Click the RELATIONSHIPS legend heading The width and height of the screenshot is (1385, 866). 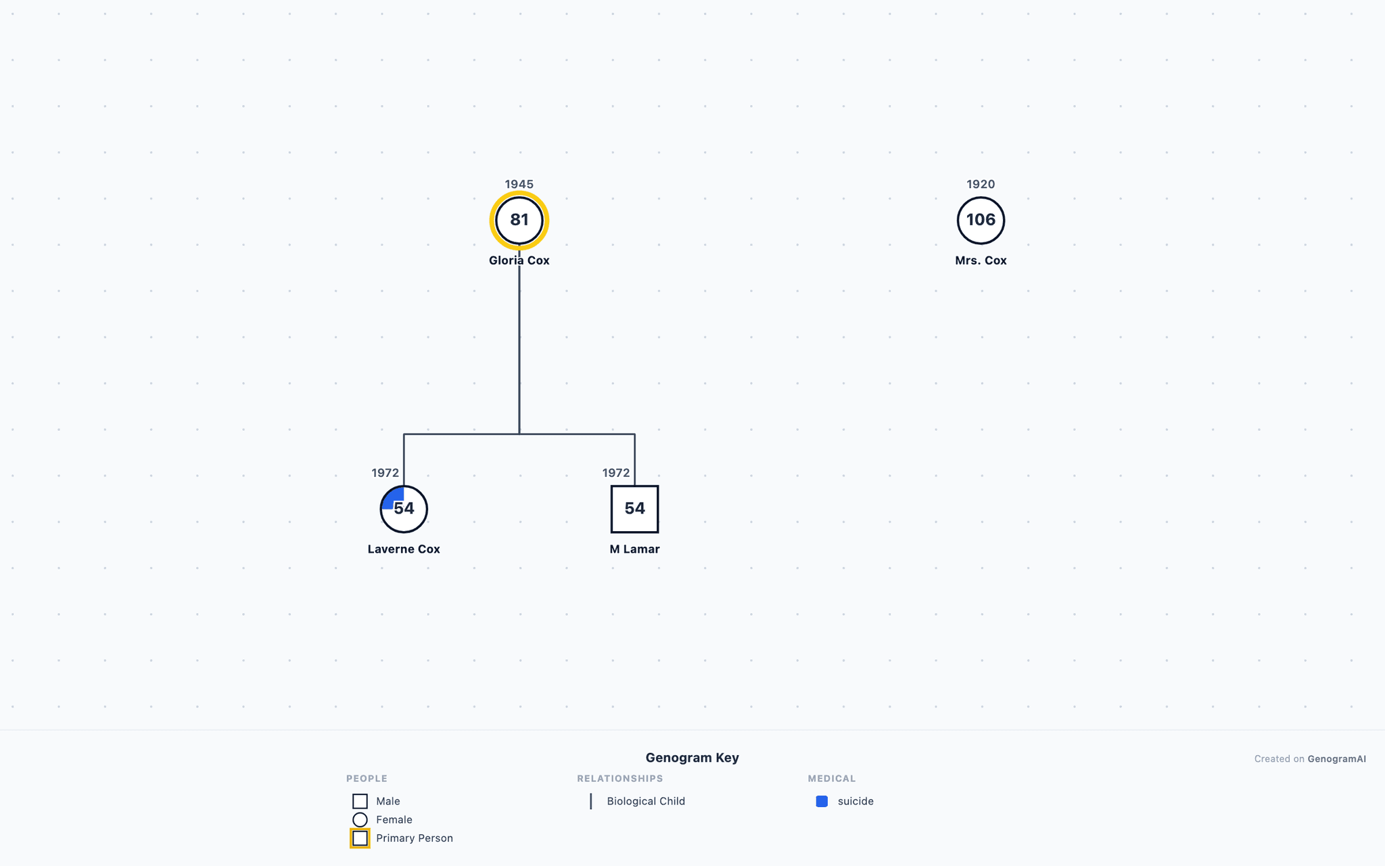click(620, 779)
